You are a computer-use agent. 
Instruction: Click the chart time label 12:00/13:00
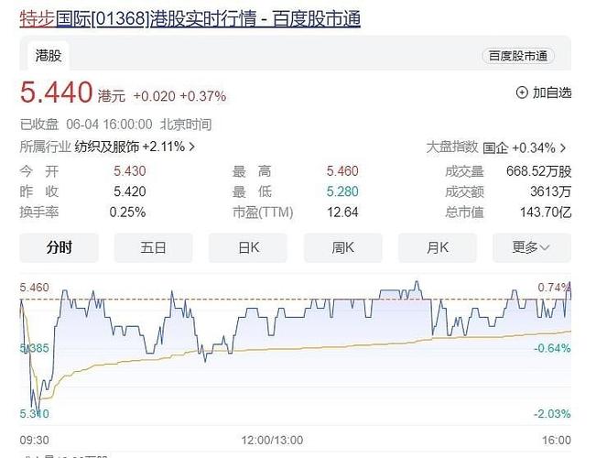(272, 440)
